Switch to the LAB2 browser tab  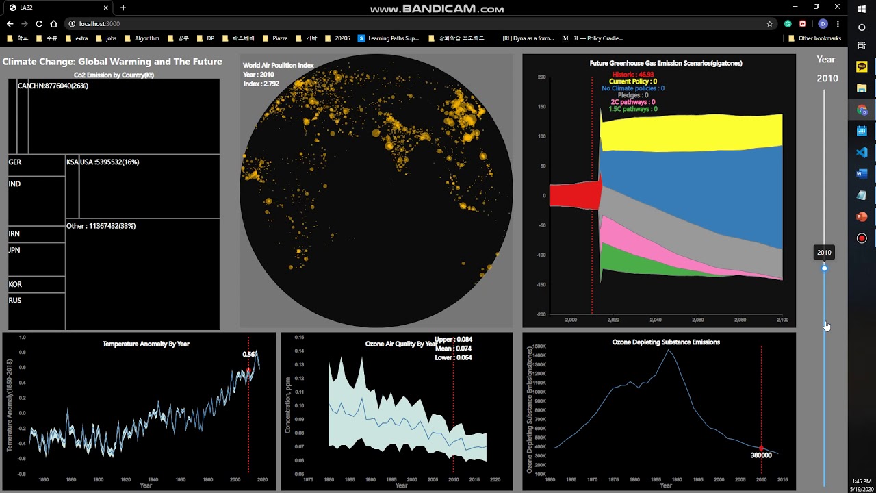(57, 8)
